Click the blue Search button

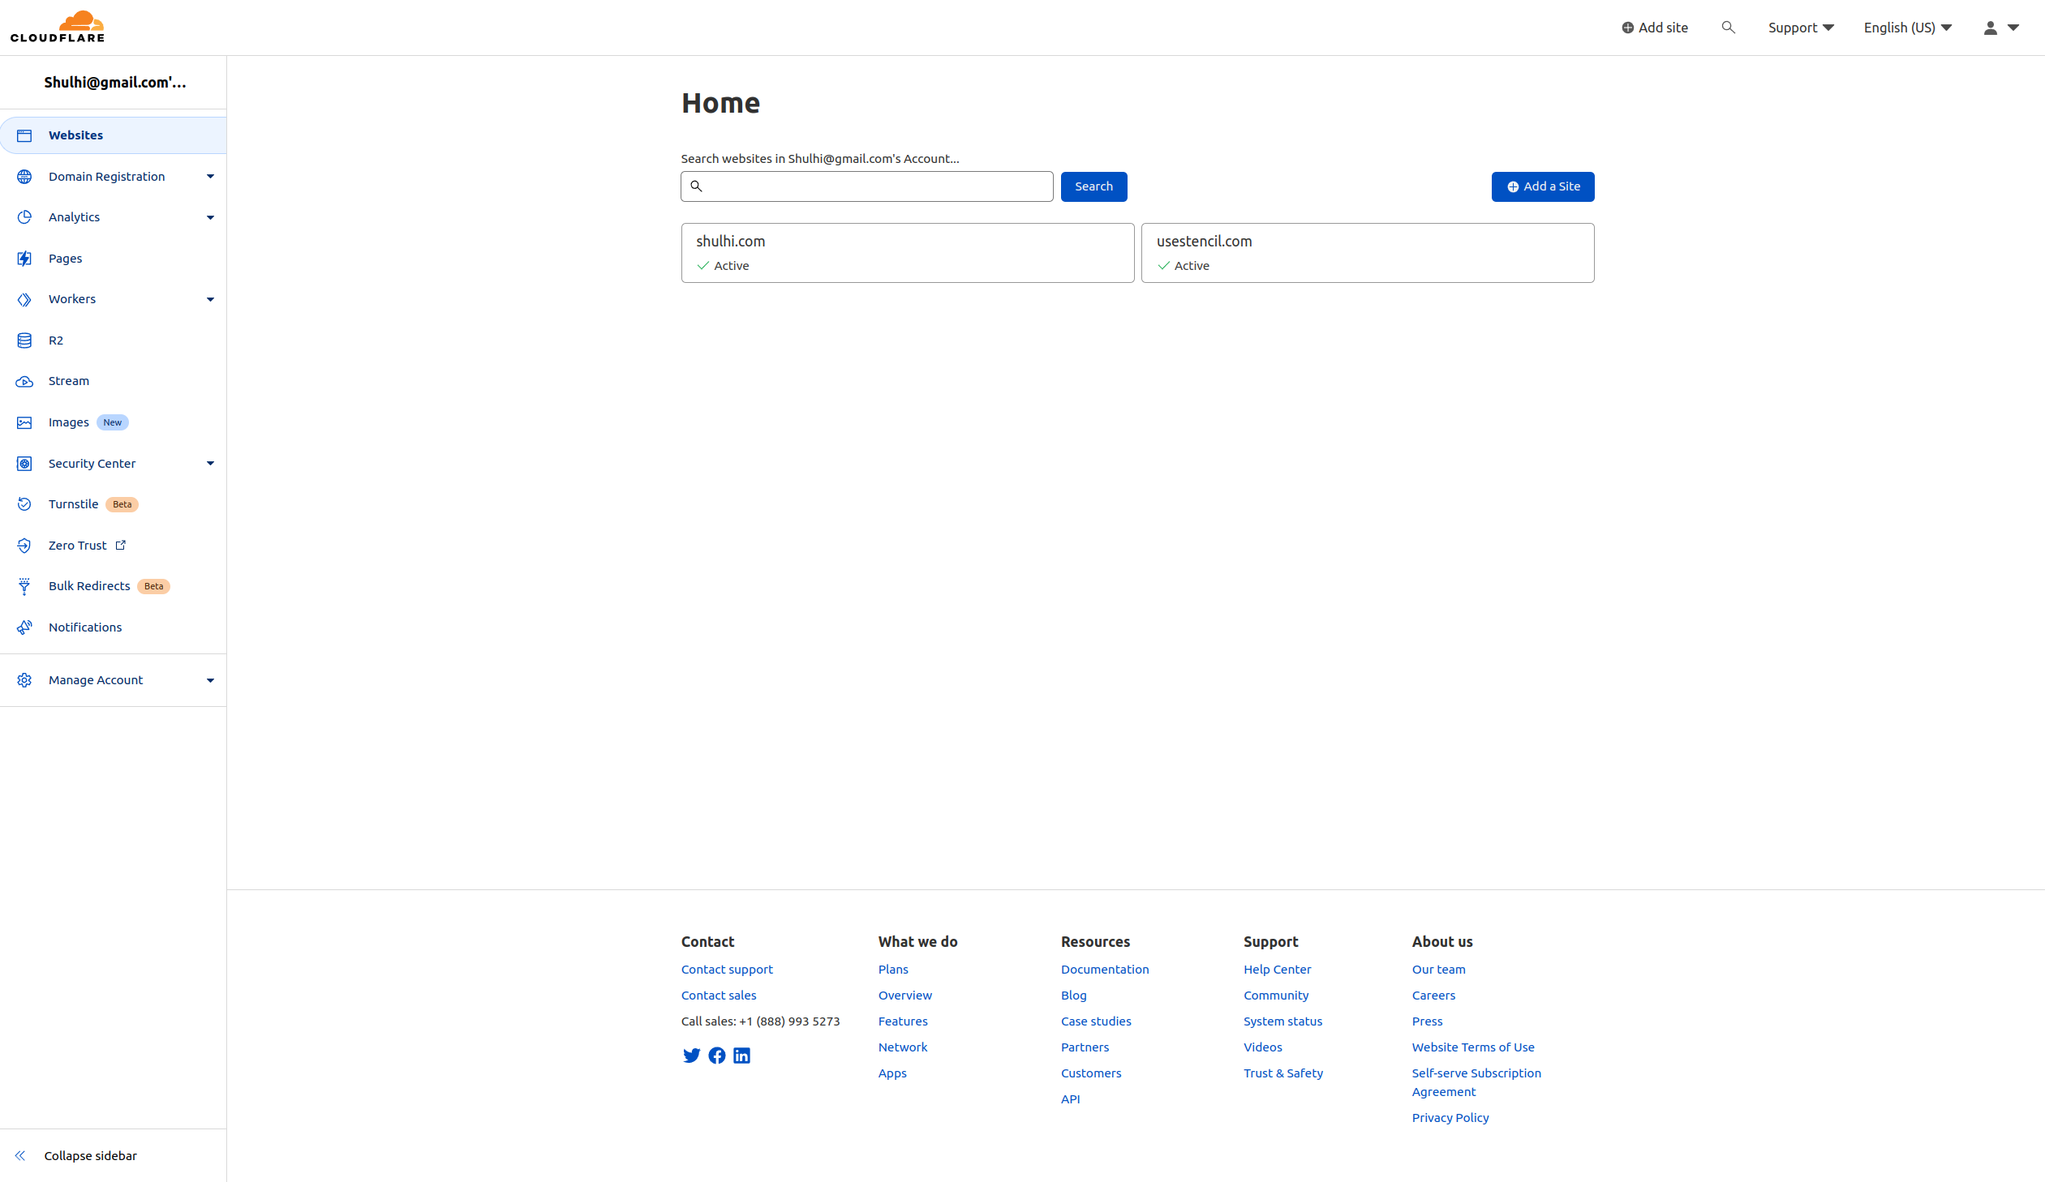(x=1093, y=186)
